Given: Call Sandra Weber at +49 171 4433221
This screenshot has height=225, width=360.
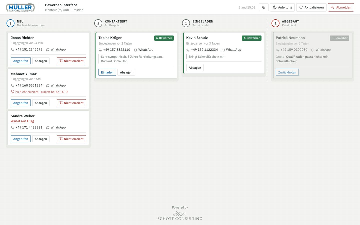Looking at the screenshot, I should [x=26, y=127].
